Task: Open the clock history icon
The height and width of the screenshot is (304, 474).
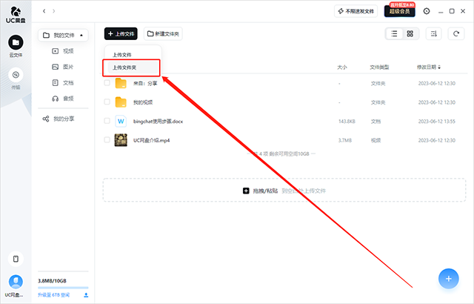Action: 427,11
